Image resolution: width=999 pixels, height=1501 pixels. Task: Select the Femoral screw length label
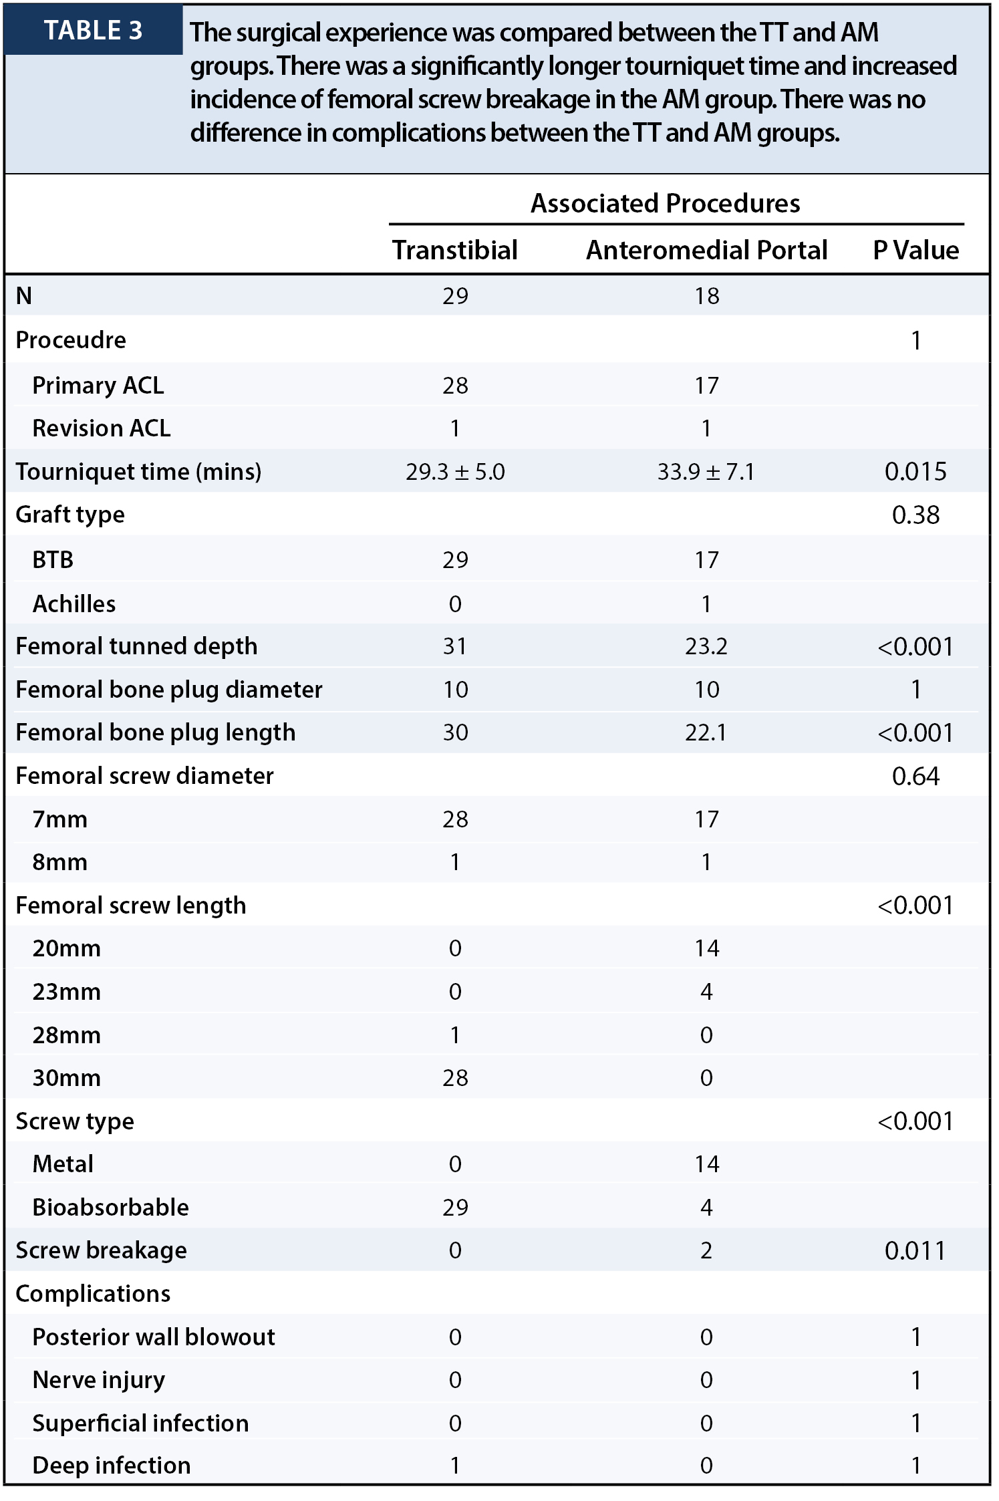click(x=131, y=906)
